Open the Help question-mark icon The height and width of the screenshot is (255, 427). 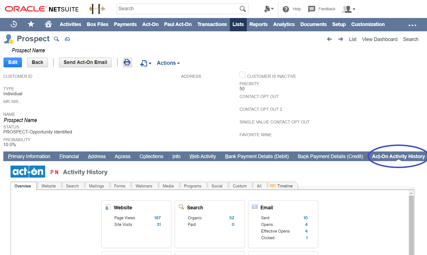click(x=286, y=9)
